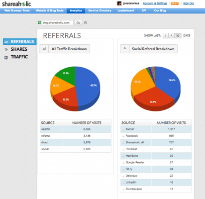Expand the LinkedIn row plus icon
The image size is (205, 199).
coord(123,183)
